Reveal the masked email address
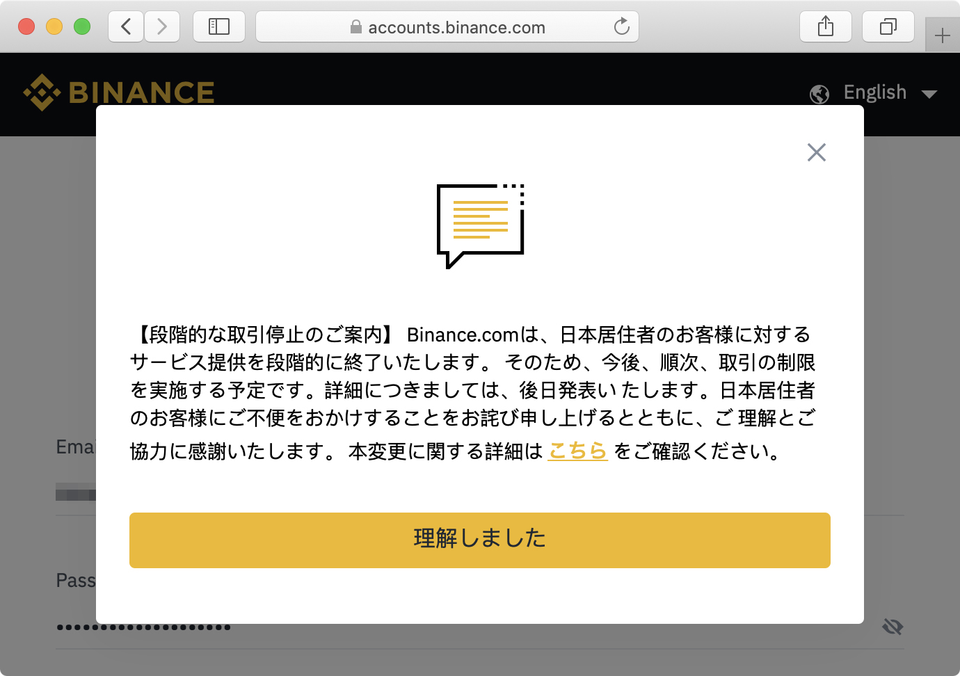This screenshot has width=960, height=676. pos(77,493)
